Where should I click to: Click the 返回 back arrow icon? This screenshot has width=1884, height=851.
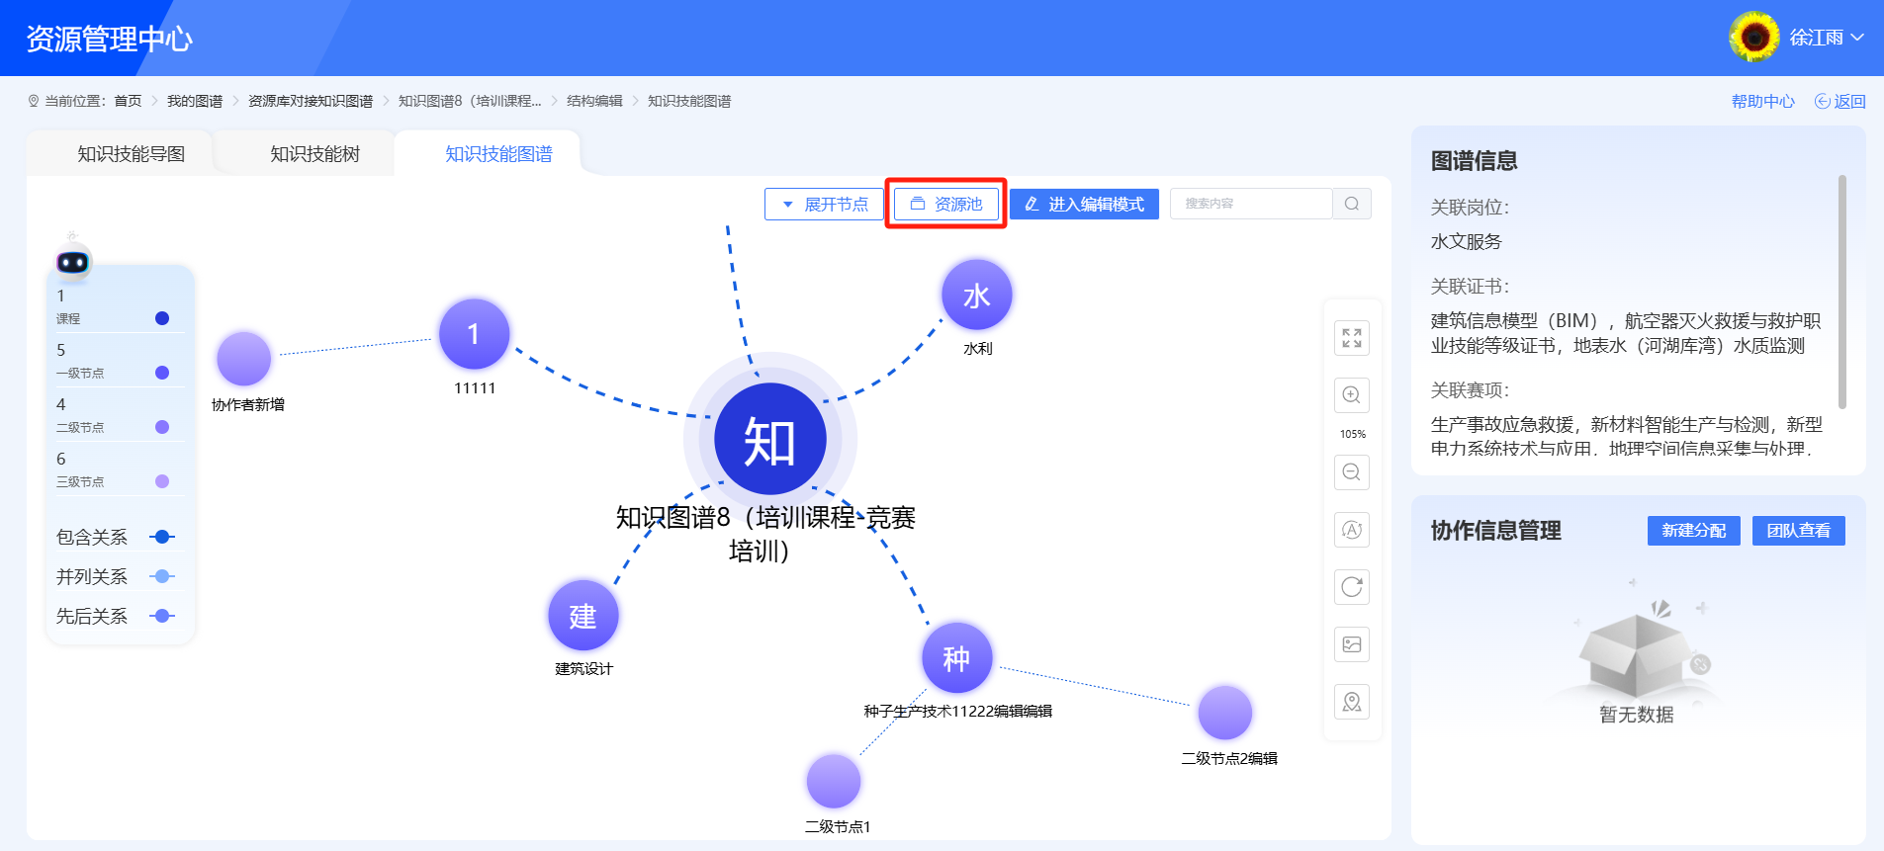(1822, 101)
